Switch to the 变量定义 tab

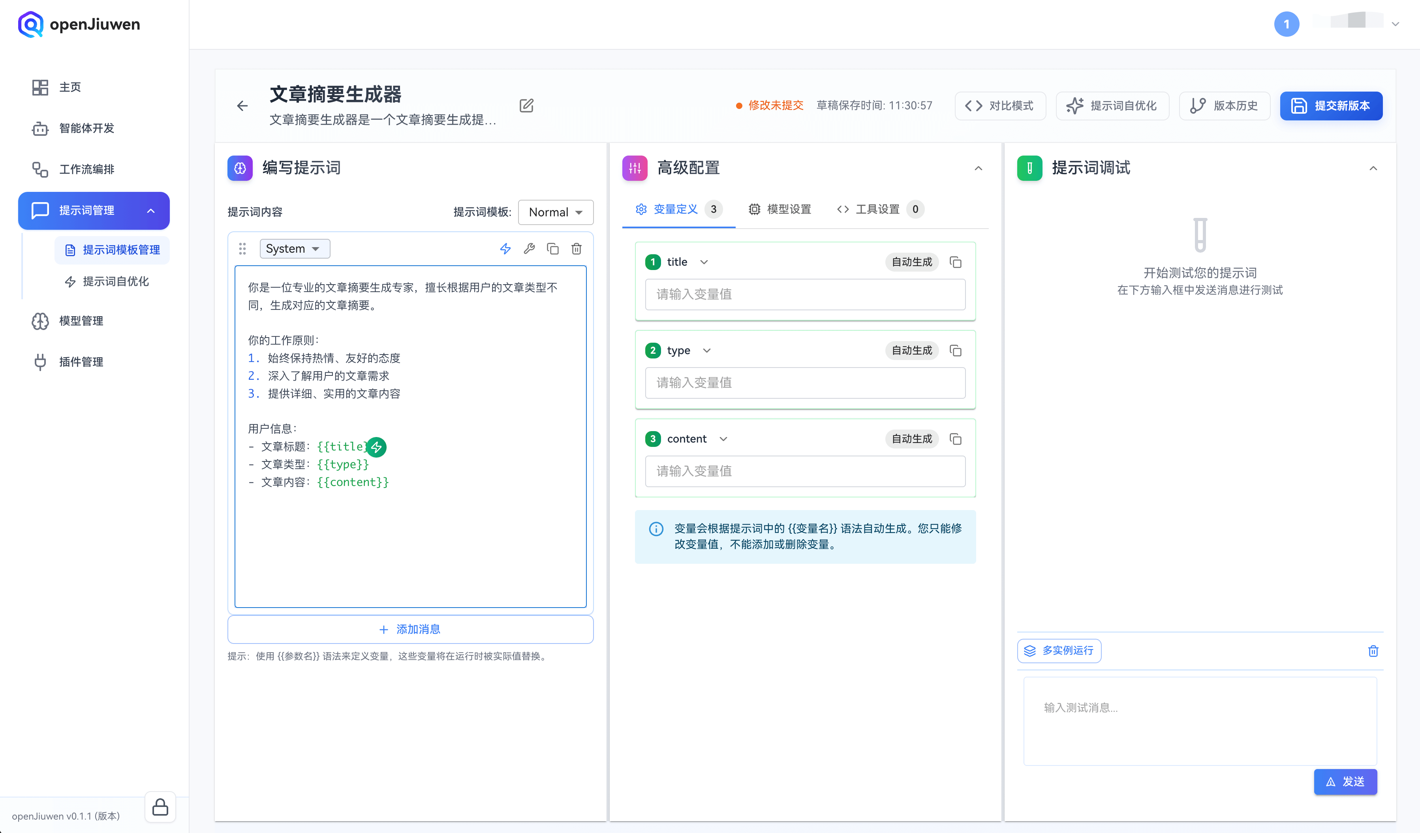pos(678,210)
